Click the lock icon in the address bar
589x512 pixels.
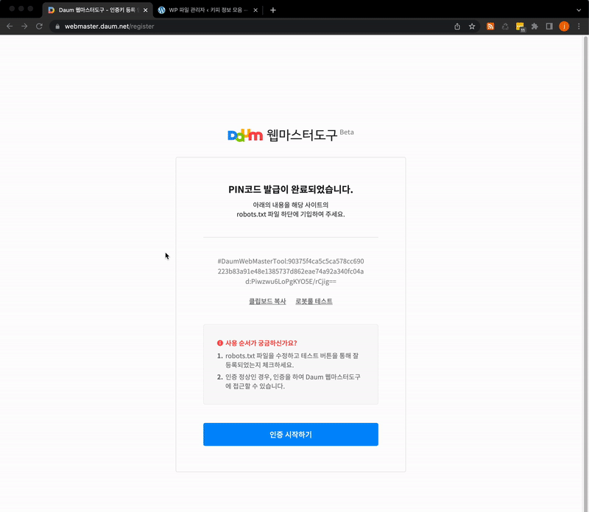coord(57,26)
